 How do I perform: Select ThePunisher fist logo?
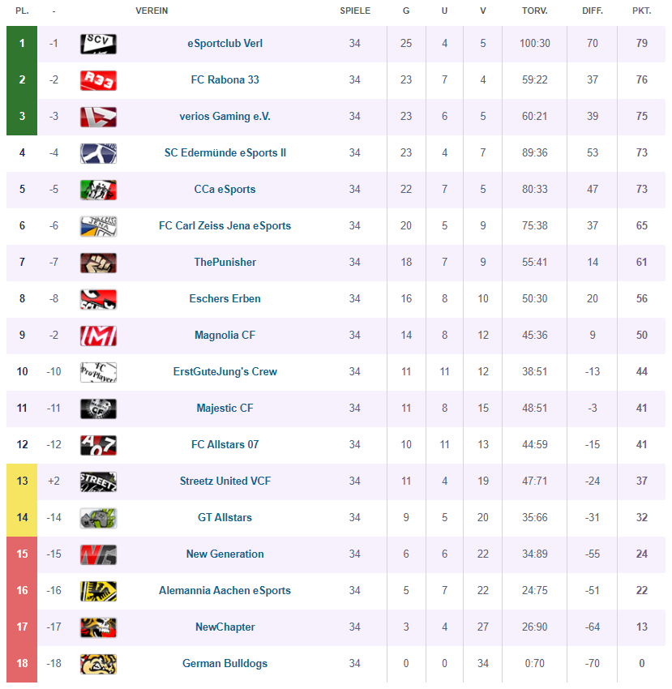(x=98, y=263)
